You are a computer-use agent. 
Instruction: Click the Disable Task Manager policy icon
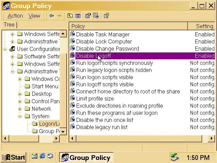(72, 34)
